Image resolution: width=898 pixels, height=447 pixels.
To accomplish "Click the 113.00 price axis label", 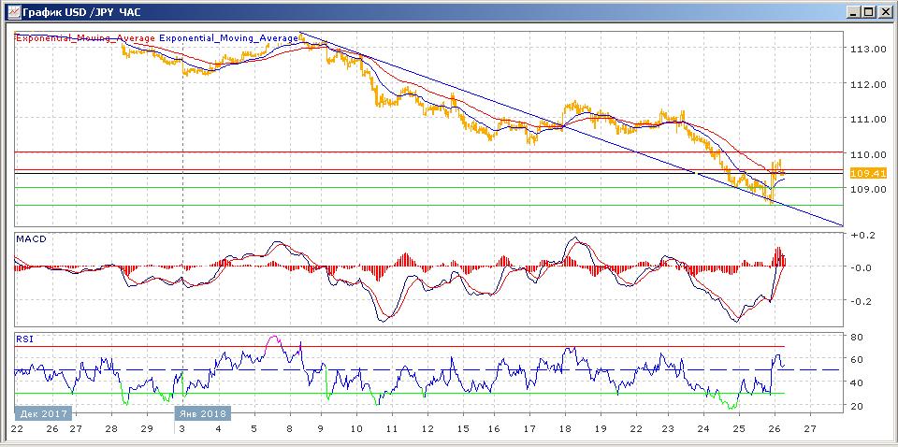I will coord(866,49).
